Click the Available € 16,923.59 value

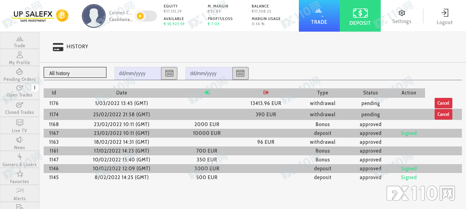tap(174, 24)
